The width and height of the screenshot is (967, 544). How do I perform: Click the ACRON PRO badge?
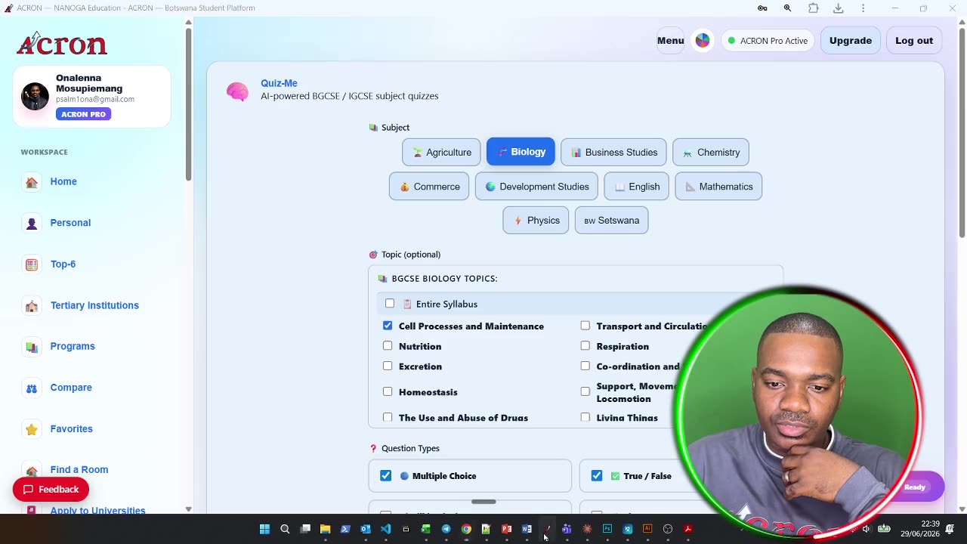coord(83,114)
